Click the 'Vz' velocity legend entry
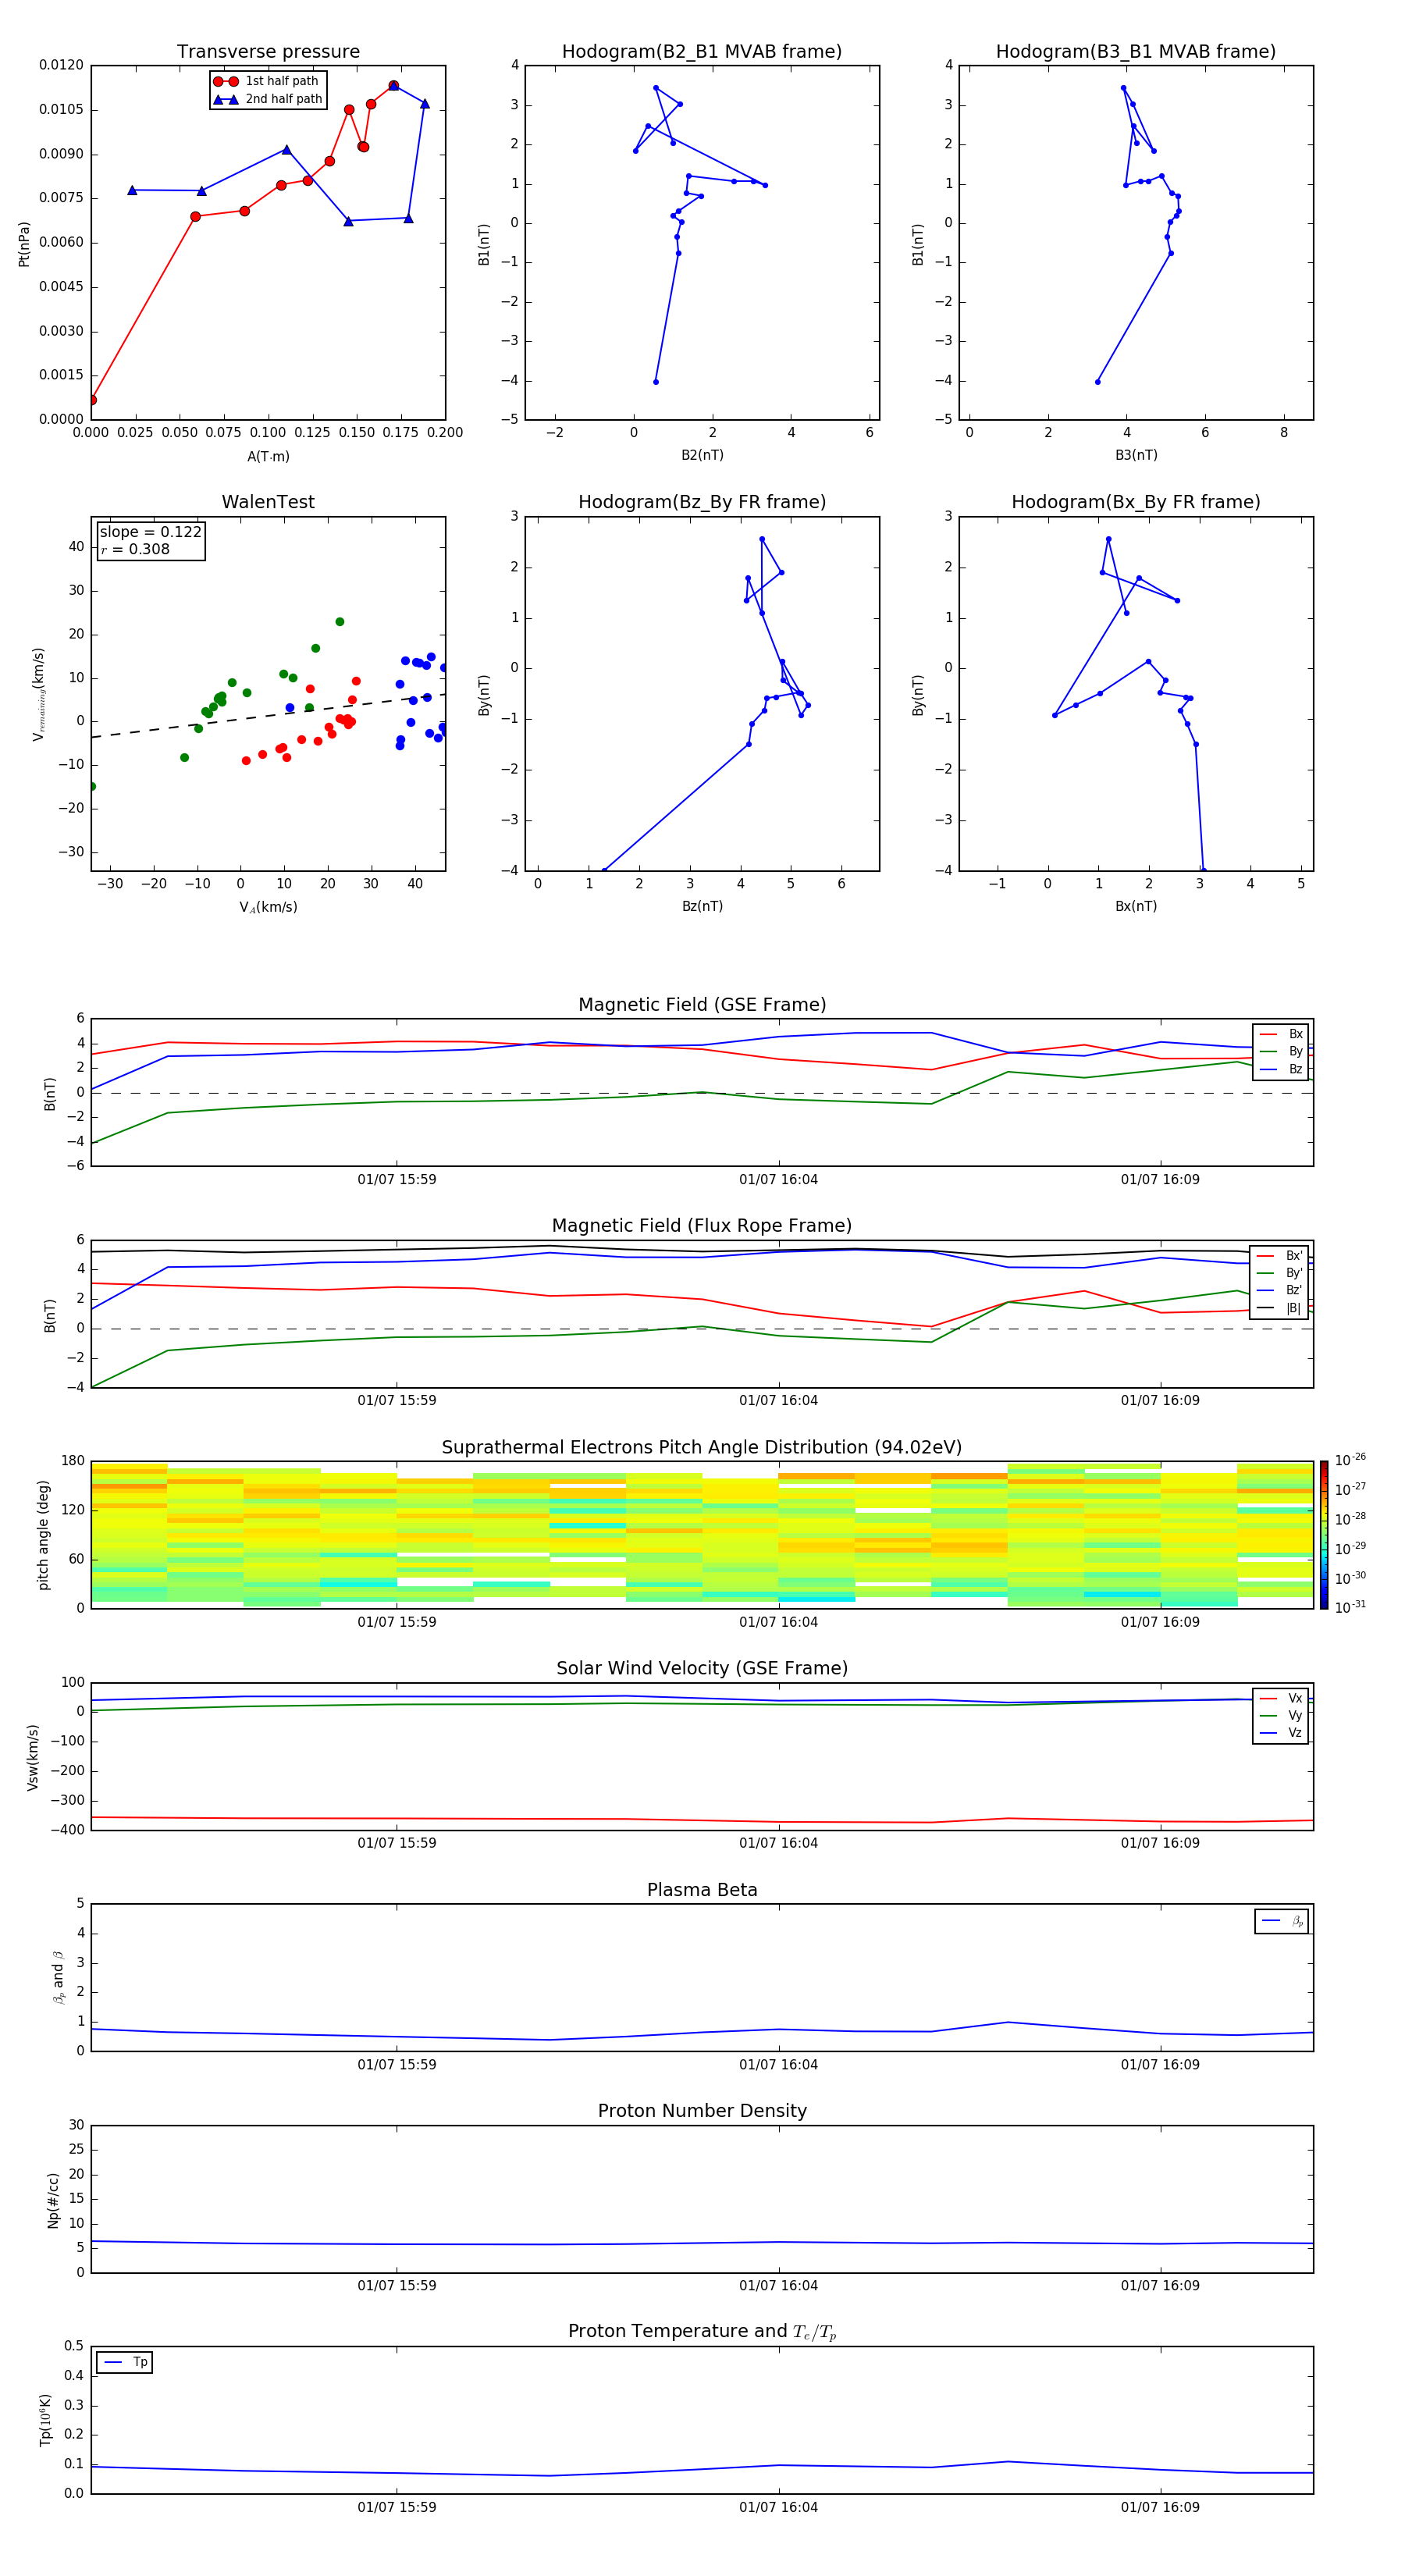This screenshot has height=2576, width=1405. coord(1282,1733)
